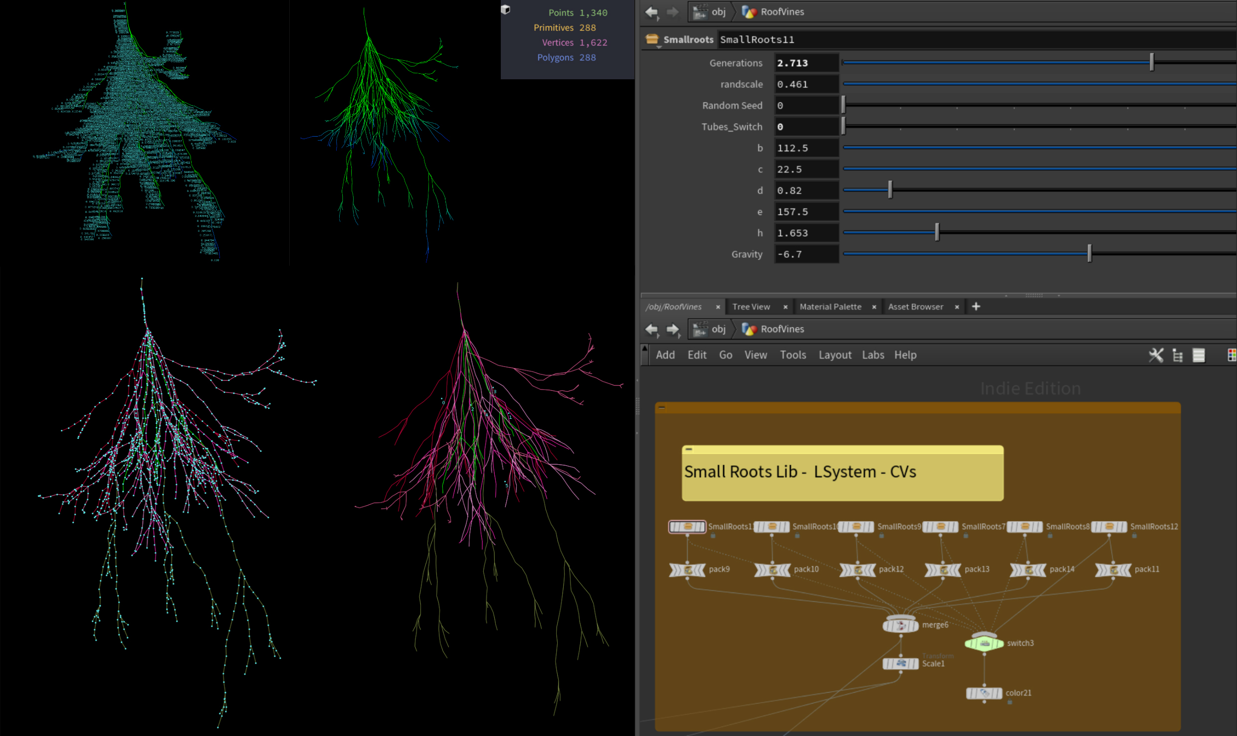The width and height of the screenshot is (1237, 736).
Task: Collapse the yellow sticky note
Action: click(689, 449)
